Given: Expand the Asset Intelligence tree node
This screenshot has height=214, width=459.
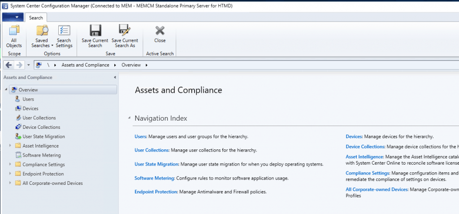Looking at the screenshot, I should [x=10, y=146].
